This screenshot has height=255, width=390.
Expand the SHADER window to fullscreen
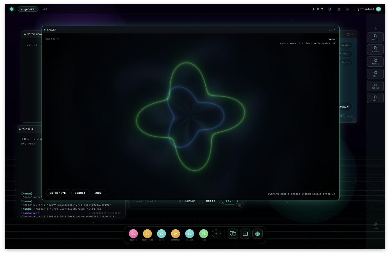pos(330,30)
